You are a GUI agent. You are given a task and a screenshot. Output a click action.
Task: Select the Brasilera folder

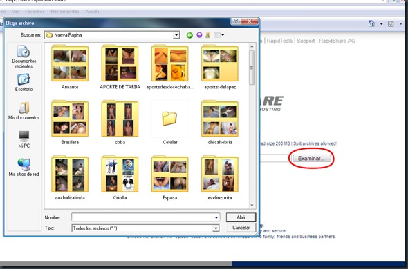[70, 122]
